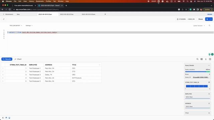The image size is (214, 120).
Task: Open the Bookmarks menu
Action: click(40, 1)
